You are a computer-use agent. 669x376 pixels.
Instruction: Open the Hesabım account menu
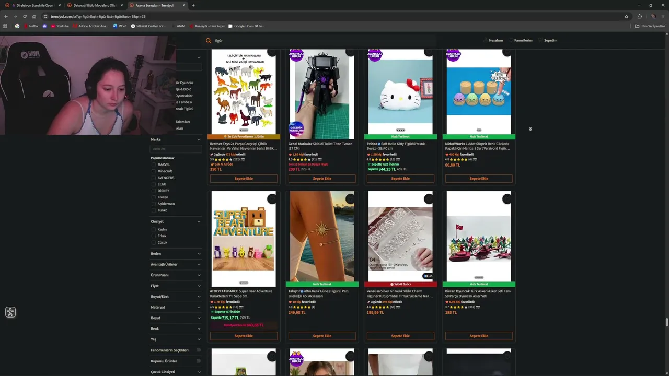tap(494, 40)
